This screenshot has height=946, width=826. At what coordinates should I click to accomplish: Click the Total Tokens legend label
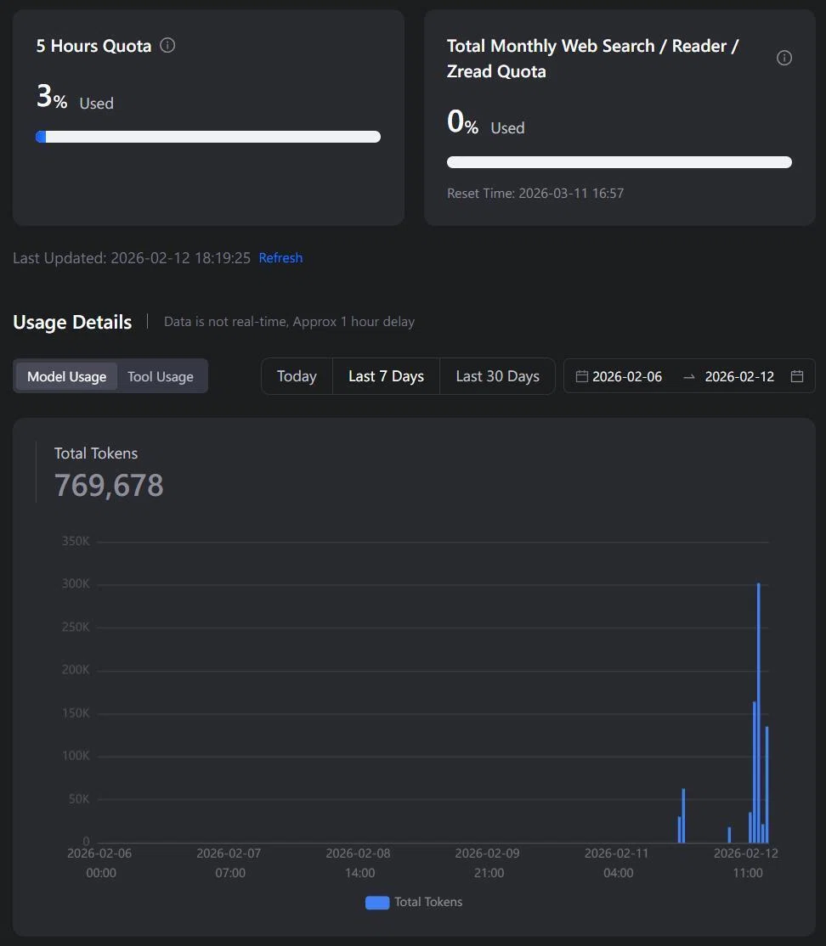point(428,902)
